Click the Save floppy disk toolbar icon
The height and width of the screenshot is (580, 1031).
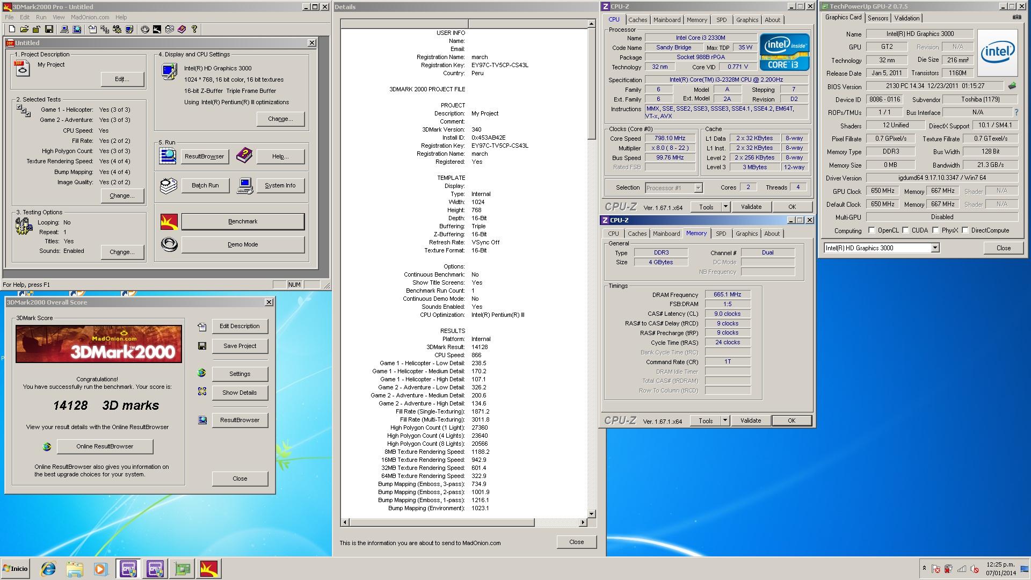click(x=49, y=29)
